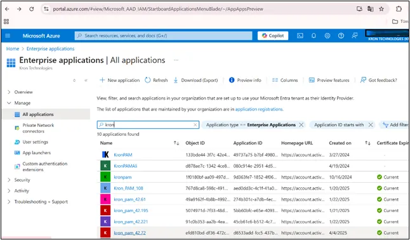This screenshot has width=410, height=240.
Task: Open the Help question mark icon
Action: point(341,36)
